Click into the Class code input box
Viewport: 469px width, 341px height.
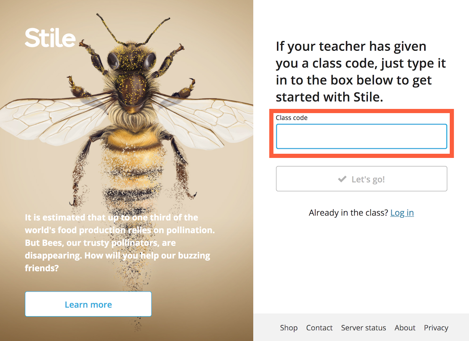(x=361, y=137)
